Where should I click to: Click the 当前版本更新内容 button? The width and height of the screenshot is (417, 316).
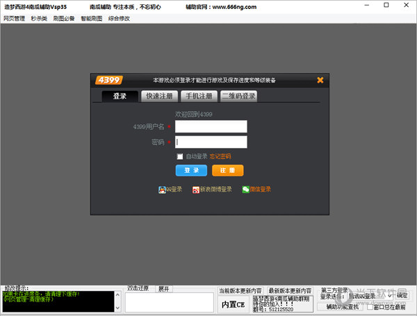pos(240,291)
